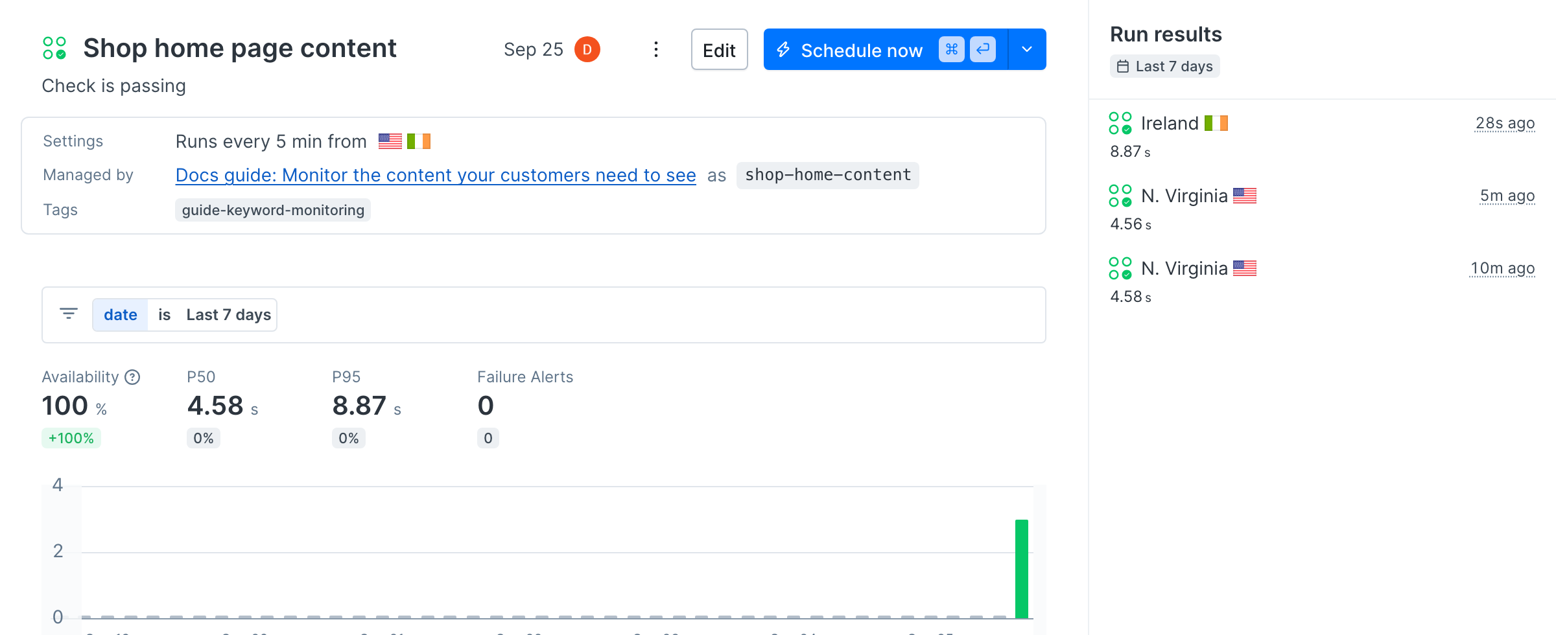The image size is (1556, 635).
Task: Click the 10m ago timestamp
Action: point(1502,268)
